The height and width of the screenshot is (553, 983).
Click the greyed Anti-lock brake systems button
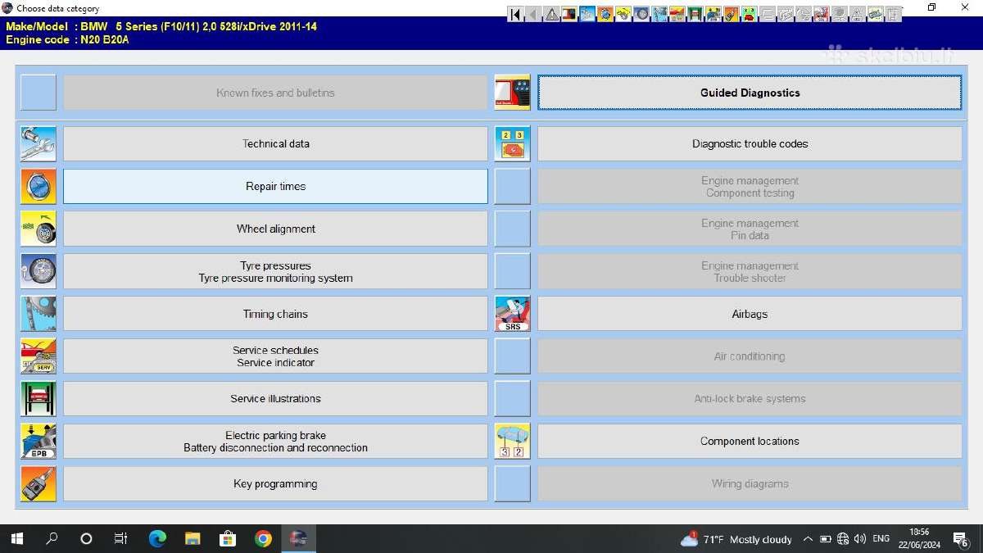750,399
